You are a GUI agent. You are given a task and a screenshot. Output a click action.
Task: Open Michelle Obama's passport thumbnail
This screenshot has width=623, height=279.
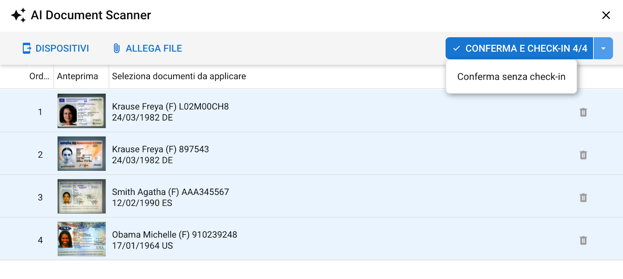(81, 239)
